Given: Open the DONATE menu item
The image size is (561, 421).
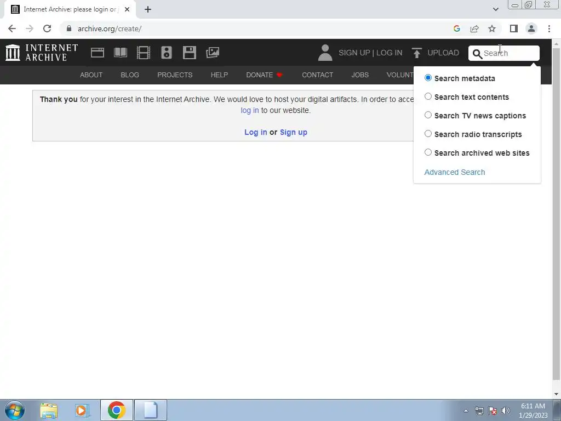Looking at the screenshot, I should (x=265, y=75).
